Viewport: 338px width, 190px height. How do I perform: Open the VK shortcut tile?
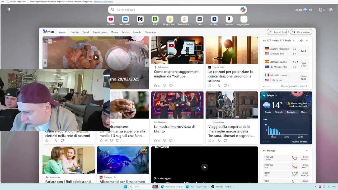click(125, 19)
